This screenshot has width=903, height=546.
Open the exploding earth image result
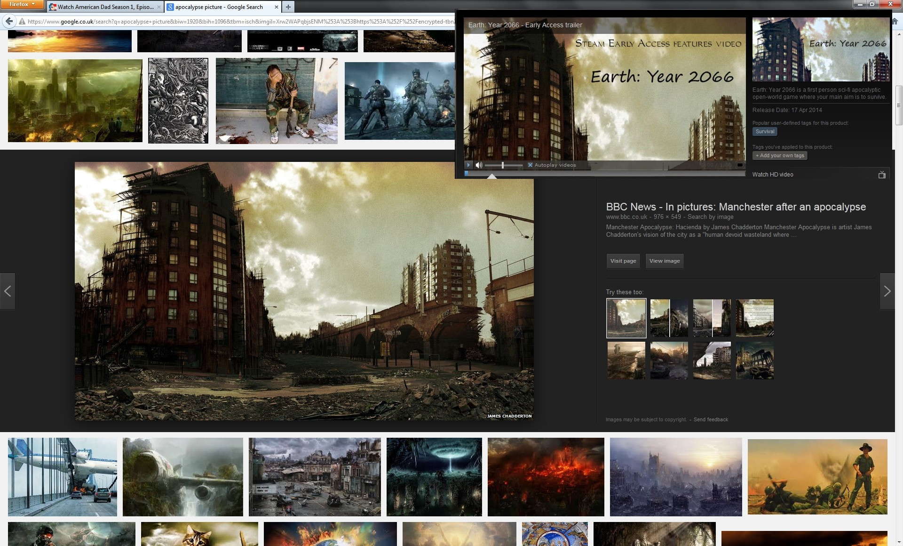point(330,534)
